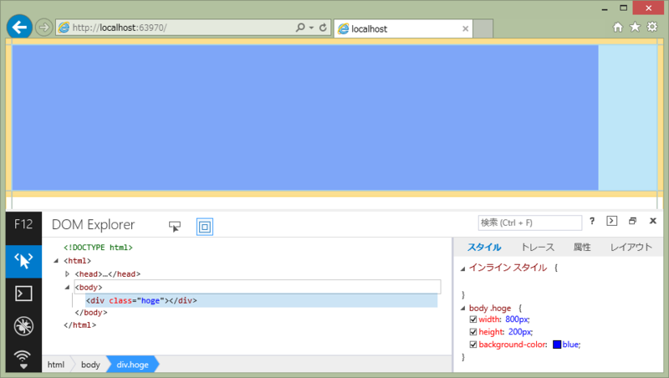Image resolution: width=669 pixels, height=378 pixels.
Task: Disable the background-color property checkbox
Action: coord(472,345)
